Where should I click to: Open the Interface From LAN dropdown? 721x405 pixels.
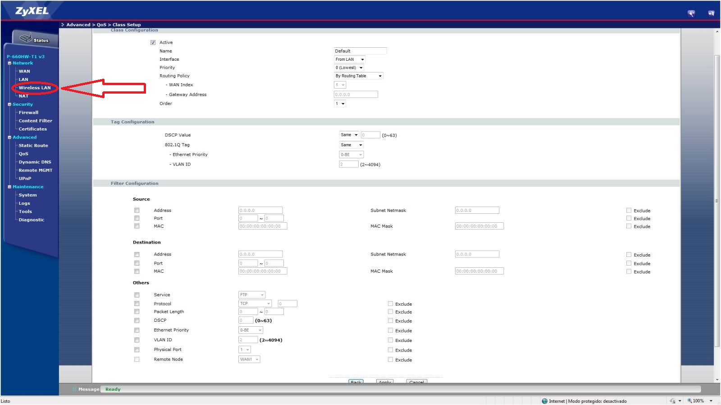(349, 59)
